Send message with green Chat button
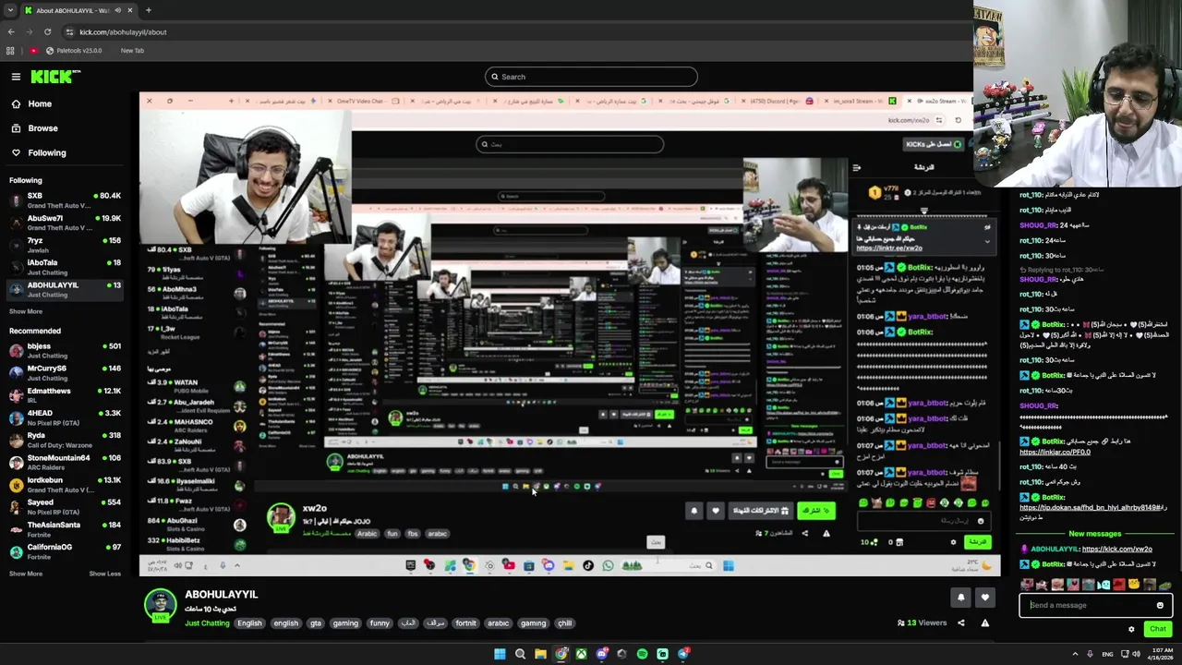This screenshot has height=665, width=1182. 1158,629
